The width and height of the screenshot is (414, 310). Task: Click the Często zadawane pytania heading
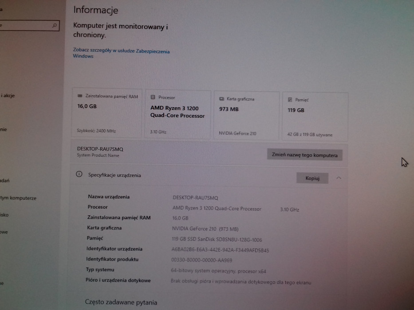click(121, 302)
